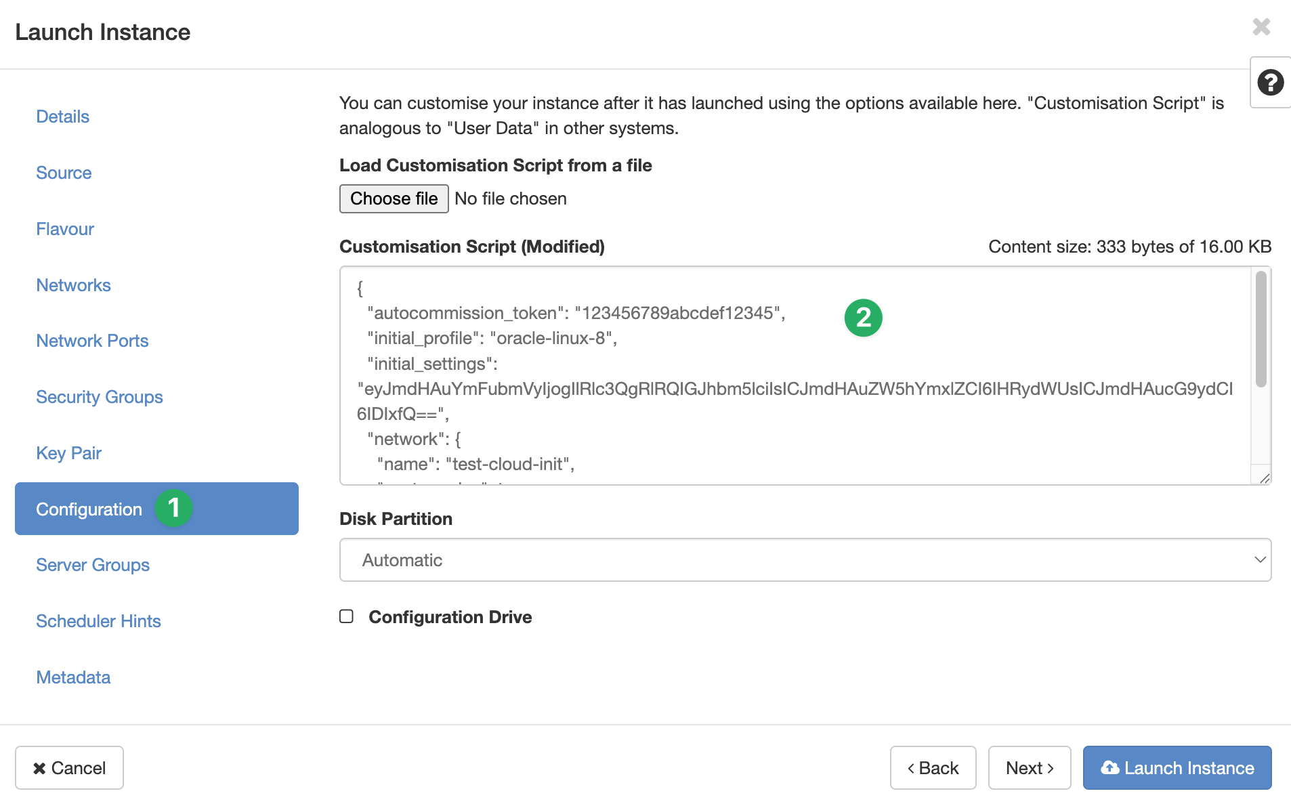Close the Launch Instance dialog
This screenshot has width=1291, height=806.
click(1261, 27)
